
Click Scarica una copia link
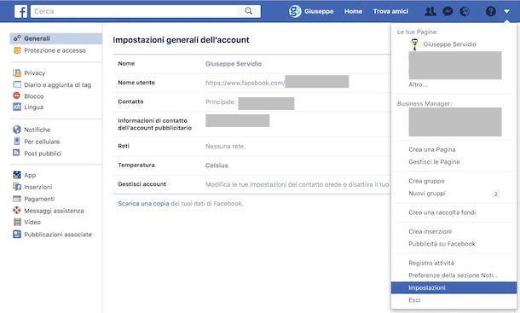coord(143,204)
